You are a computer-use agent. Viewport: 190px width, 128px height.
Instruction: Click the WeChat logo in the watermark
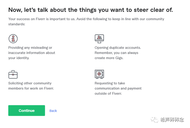click(x=154, y=119)
